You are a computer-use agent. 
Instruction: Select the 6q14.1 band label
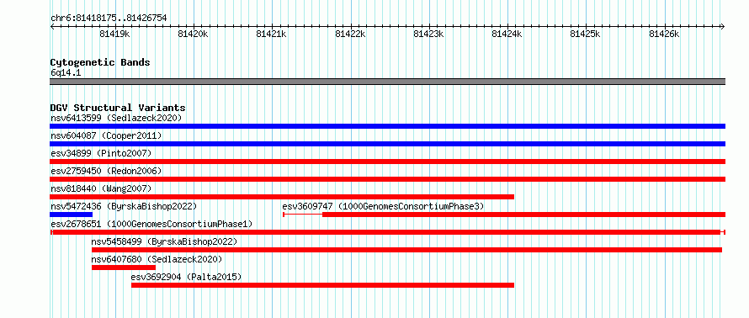pos(66,72)
